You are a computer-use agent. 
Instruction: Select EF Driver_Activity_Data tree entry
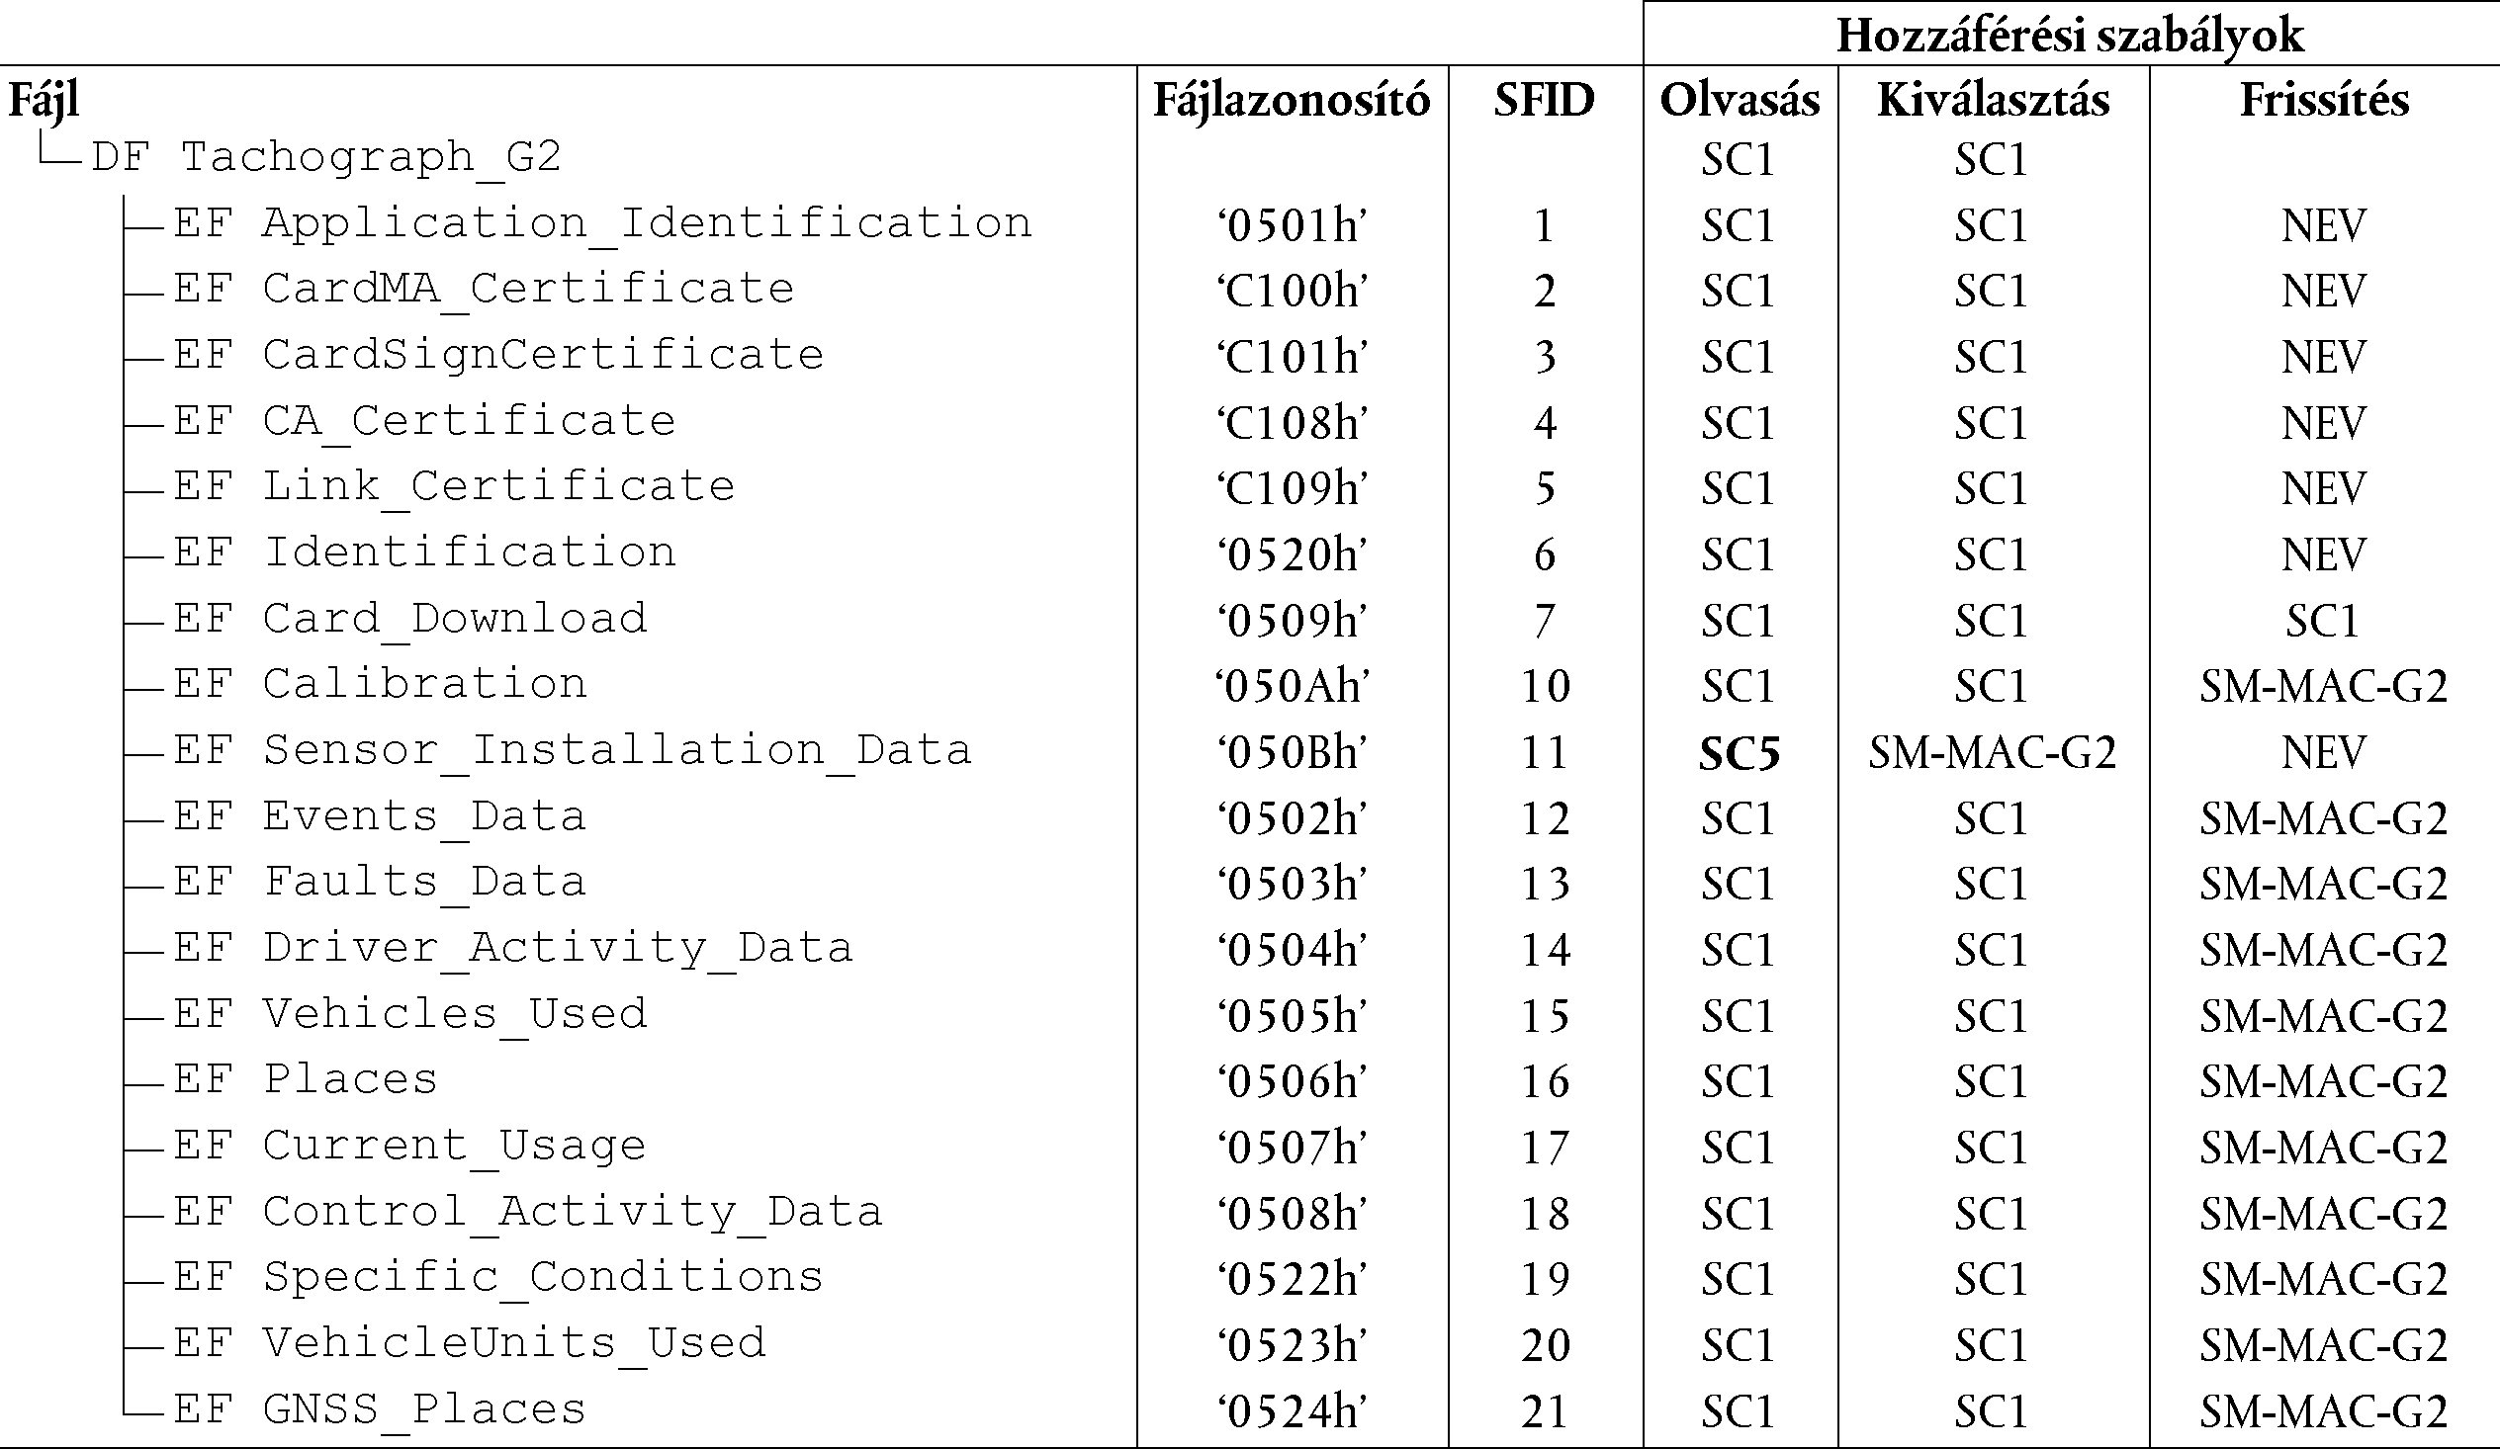click(x=513, y=947)
